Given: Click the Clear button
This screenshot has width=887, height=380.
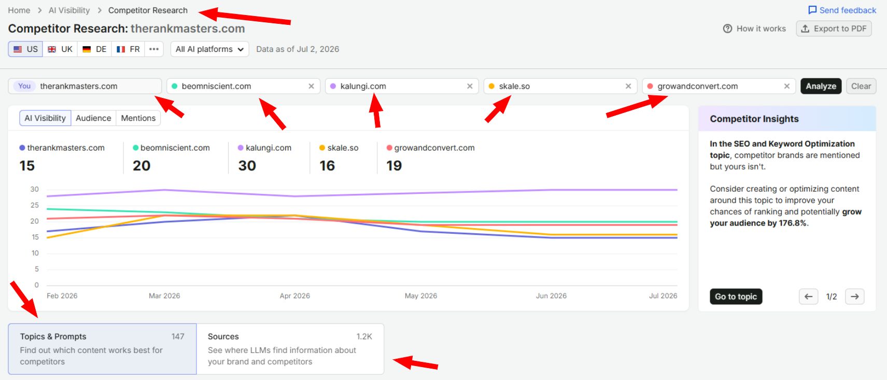Looking at the screenshot, I should [861, 86].
